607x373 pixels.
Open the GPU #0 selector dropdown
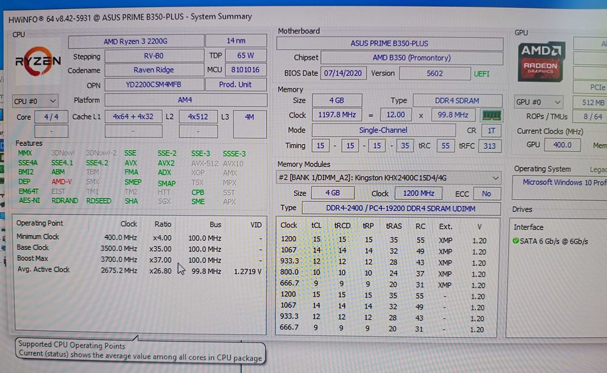[x=538, y=102]
